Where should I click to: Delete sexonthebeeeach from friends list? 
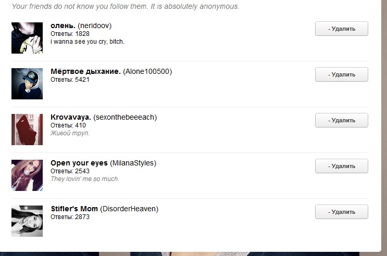[342, 120]
